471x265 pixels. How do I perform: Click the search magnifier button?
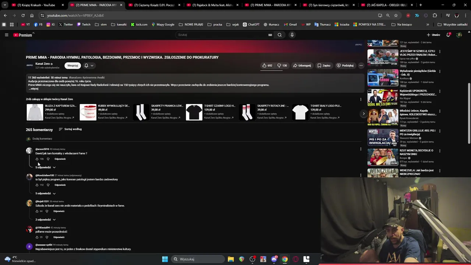(x=280, y=35)
